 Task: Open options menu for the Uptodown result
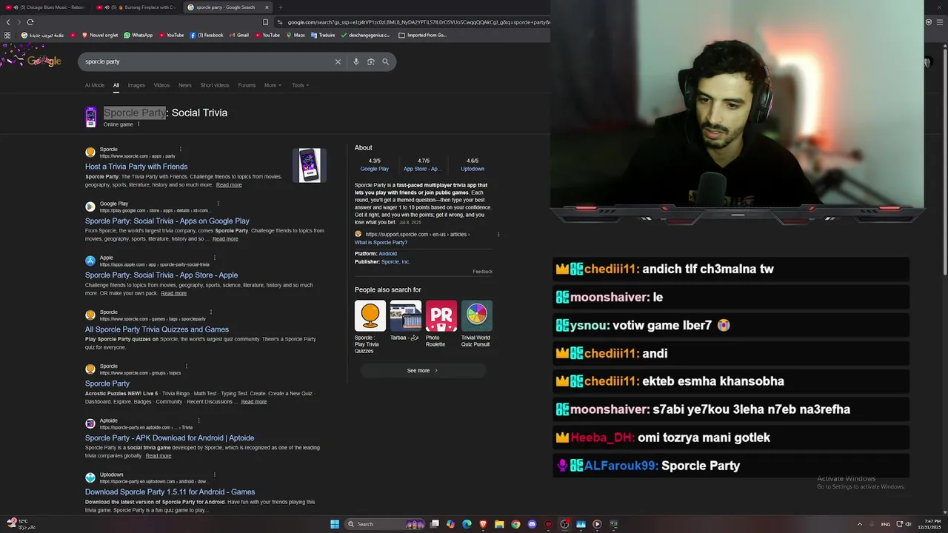pos(215,475)
